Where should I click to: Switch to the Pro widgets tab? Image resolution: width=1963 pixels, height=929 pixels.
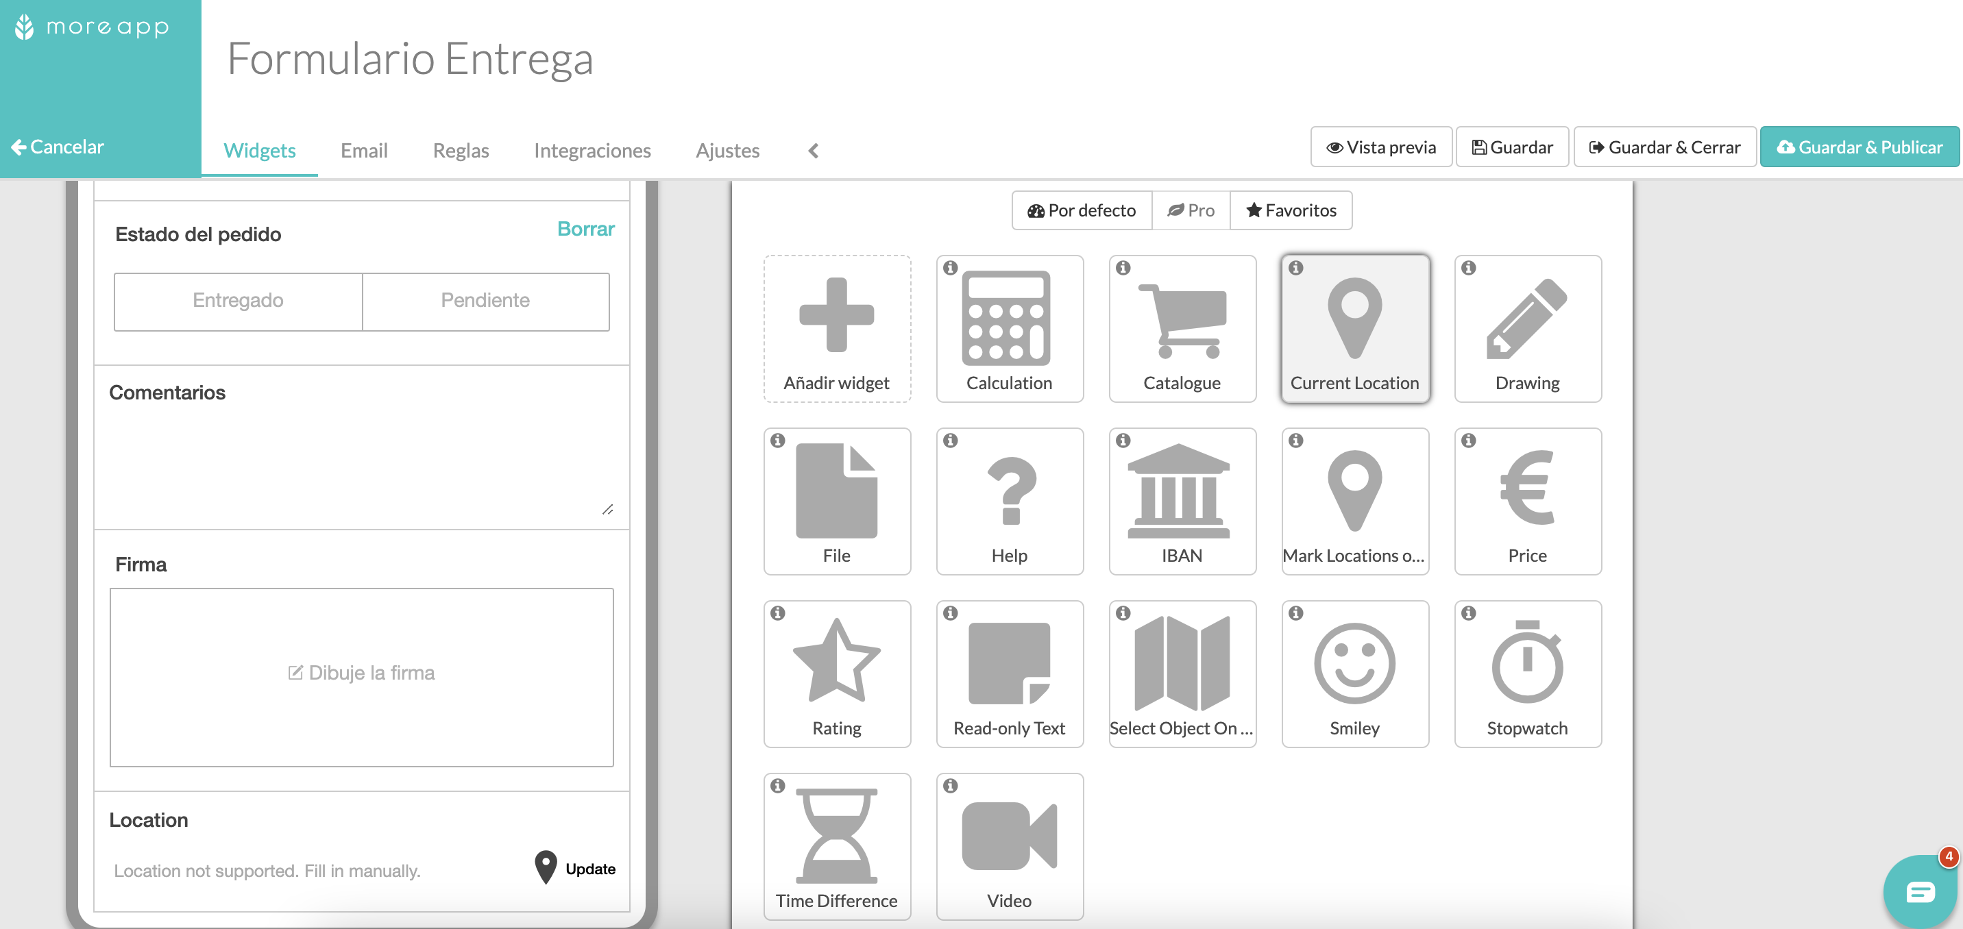click(1191, 209)
